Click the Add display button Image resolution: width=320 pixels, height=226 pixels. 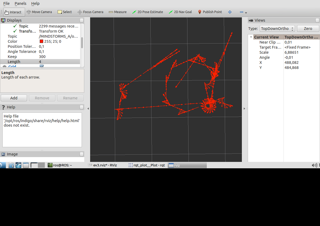(14, 98)
